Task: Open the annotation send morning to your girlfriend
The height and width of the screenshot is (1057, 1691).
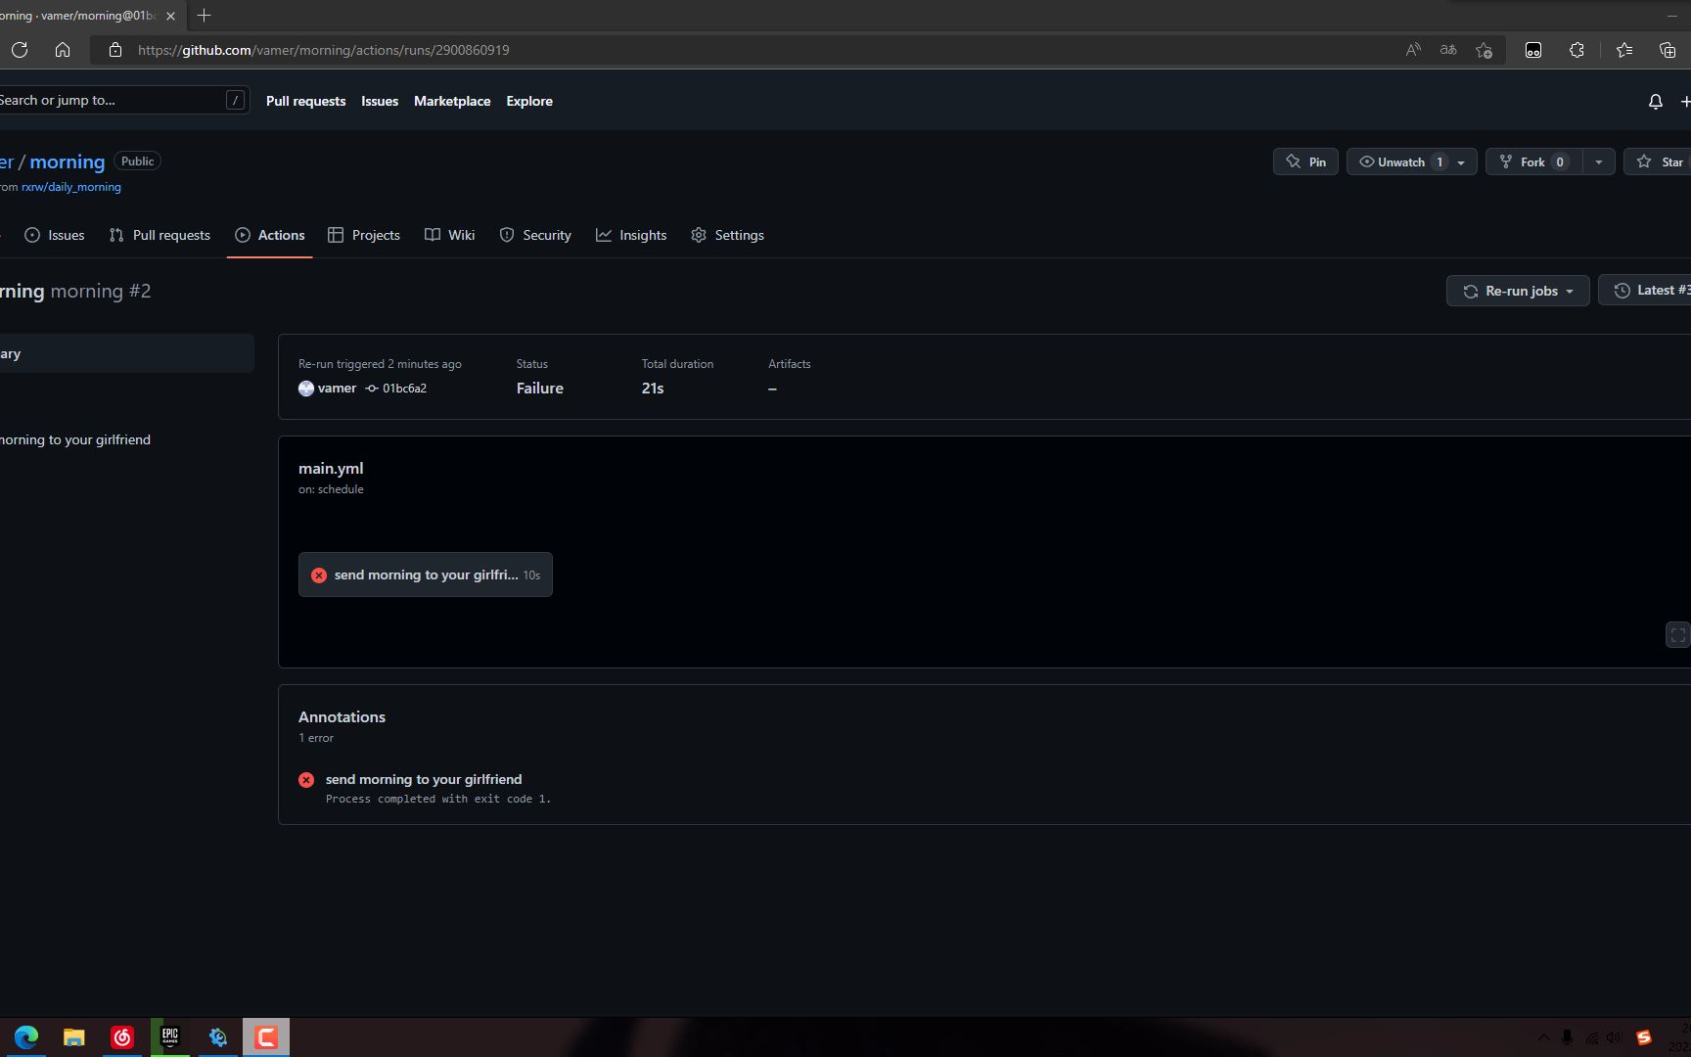Action: click(x=424, y=779)
